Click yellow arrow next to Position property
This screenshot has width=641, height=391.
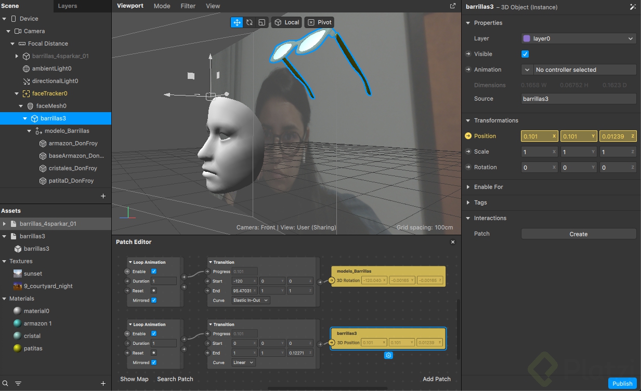click(468, 136)
